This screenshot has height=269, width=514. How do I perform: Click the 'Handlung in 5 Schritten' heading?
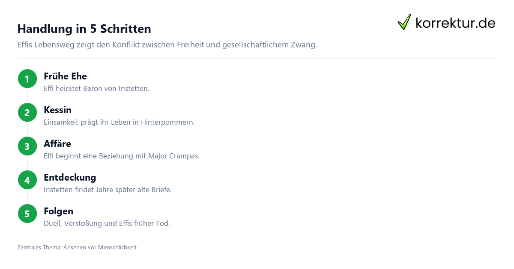(84, 29)
